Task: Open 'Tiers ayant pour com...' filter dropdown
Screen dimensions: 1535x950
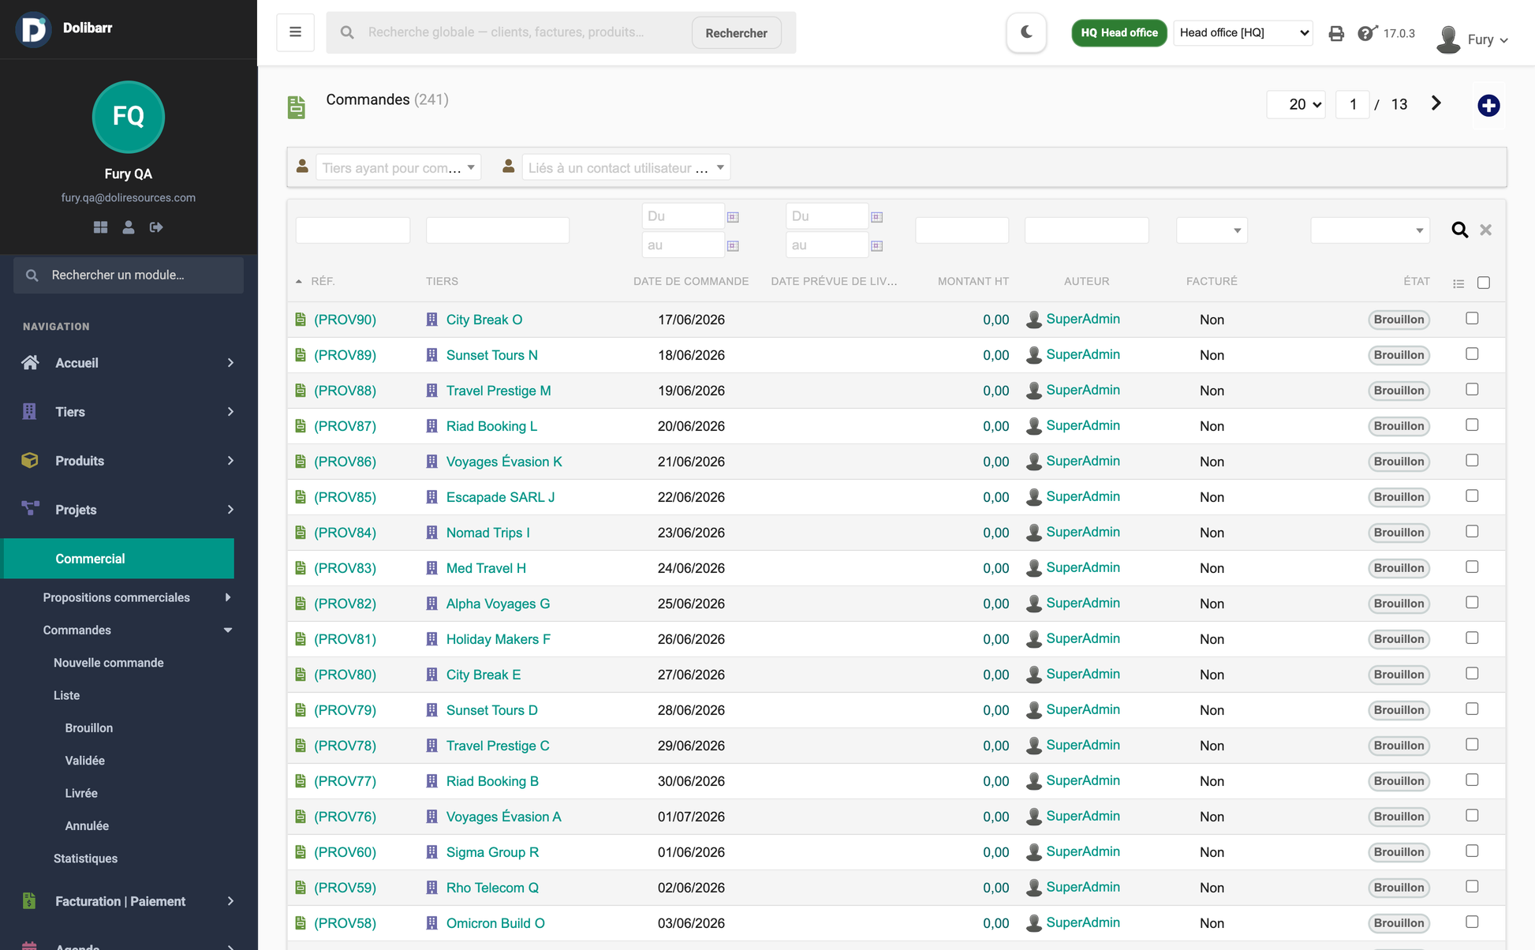Action: point(398,167)
